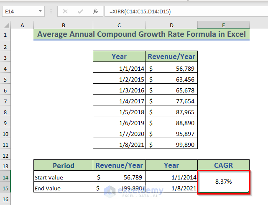Select row 13 header
The image size is (268, 205).
[x=5, y=166]
